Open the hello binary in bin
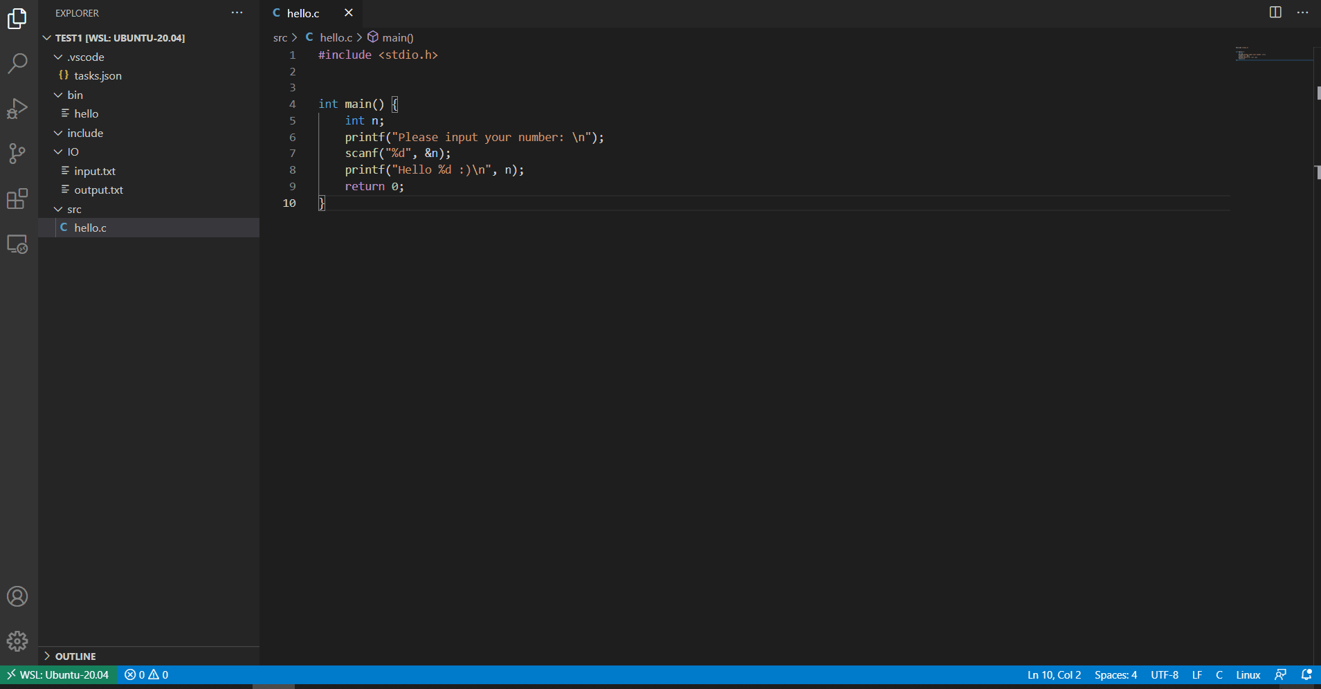 point(149,113)
